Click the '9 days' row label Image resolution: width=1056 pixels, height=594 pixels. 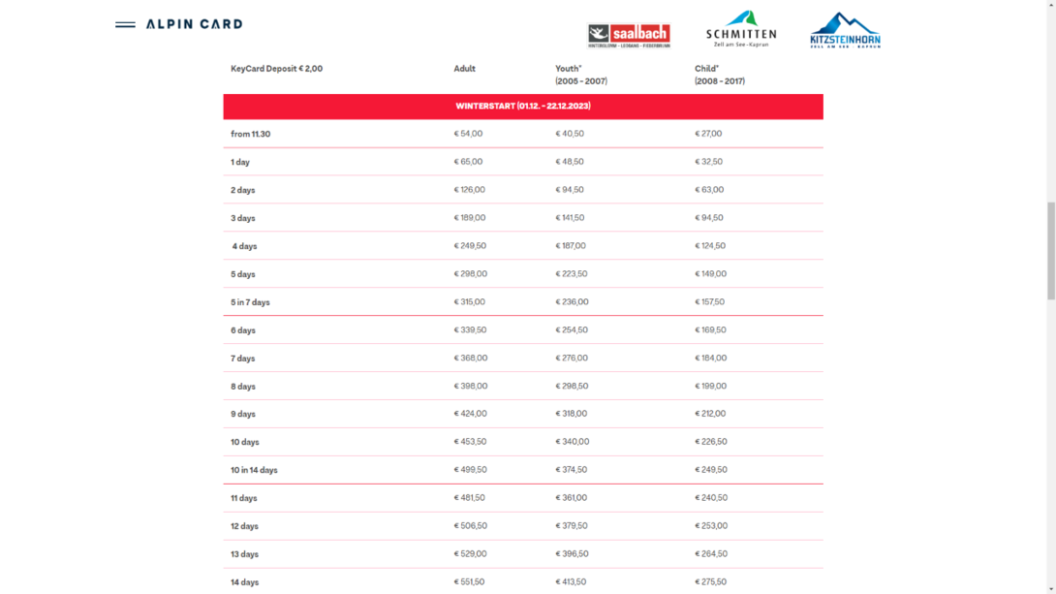(243, 414)
